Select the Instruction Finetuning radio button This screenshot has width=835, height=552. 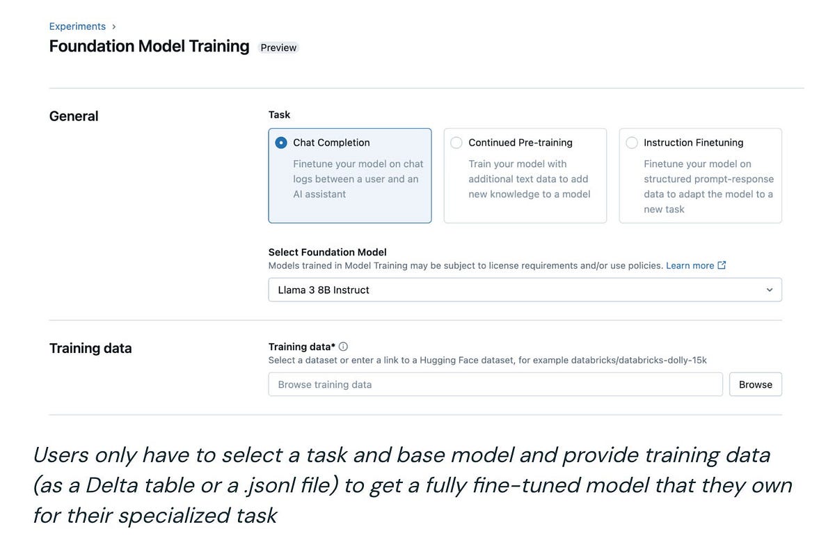coord(632,143)
